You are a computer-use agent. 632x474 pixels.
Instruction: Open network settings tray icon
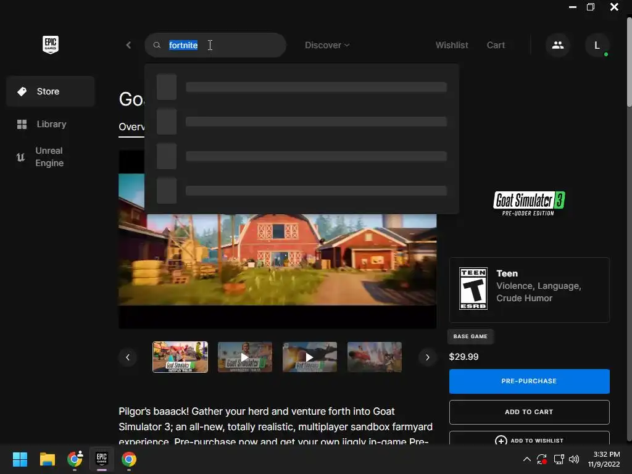[559, 459]
